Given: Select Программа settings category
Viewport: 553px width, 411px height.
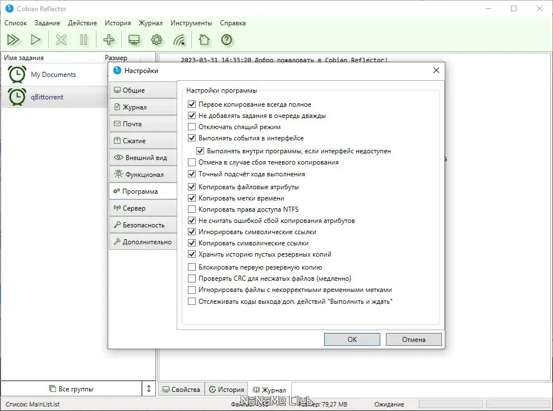Looking at the screenshot, I should click(143, 191).
